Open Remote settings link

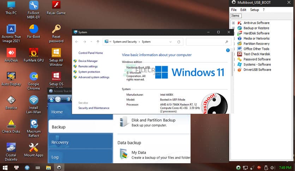click(x=88, y=66)
